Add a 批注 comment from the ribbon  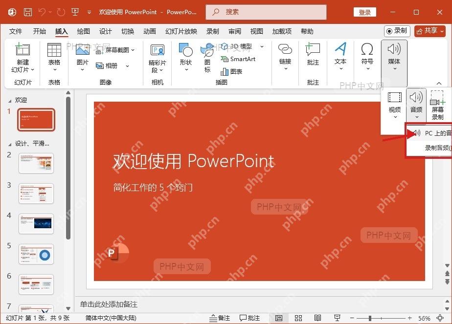click(x=313, y=55)
